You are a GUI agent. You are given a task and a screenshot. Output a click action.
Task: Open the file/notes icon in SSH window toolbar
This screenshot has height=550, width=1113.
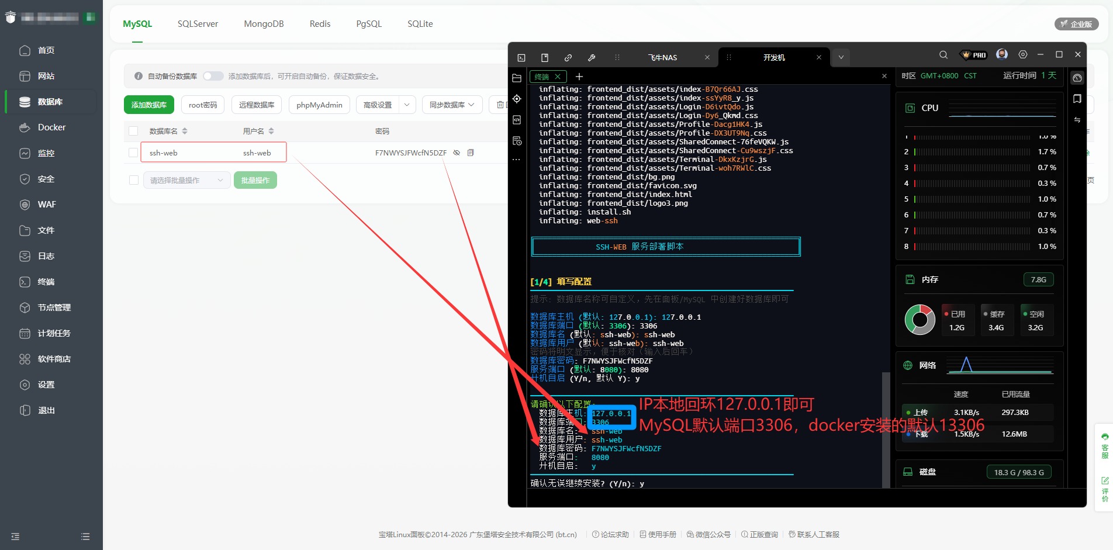(x=545, y=57)
